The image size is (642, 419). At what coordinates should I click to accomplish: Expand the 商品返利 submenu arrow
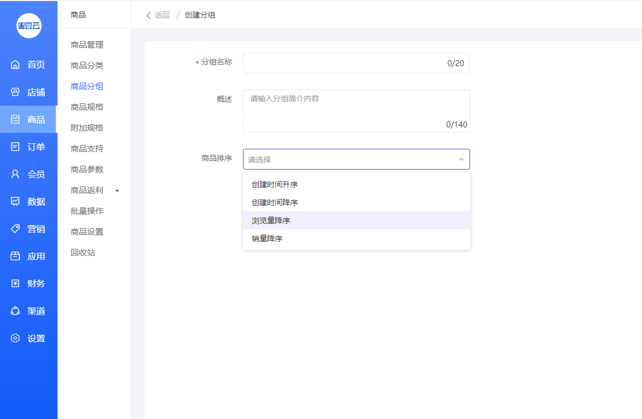tap(117, 190)
